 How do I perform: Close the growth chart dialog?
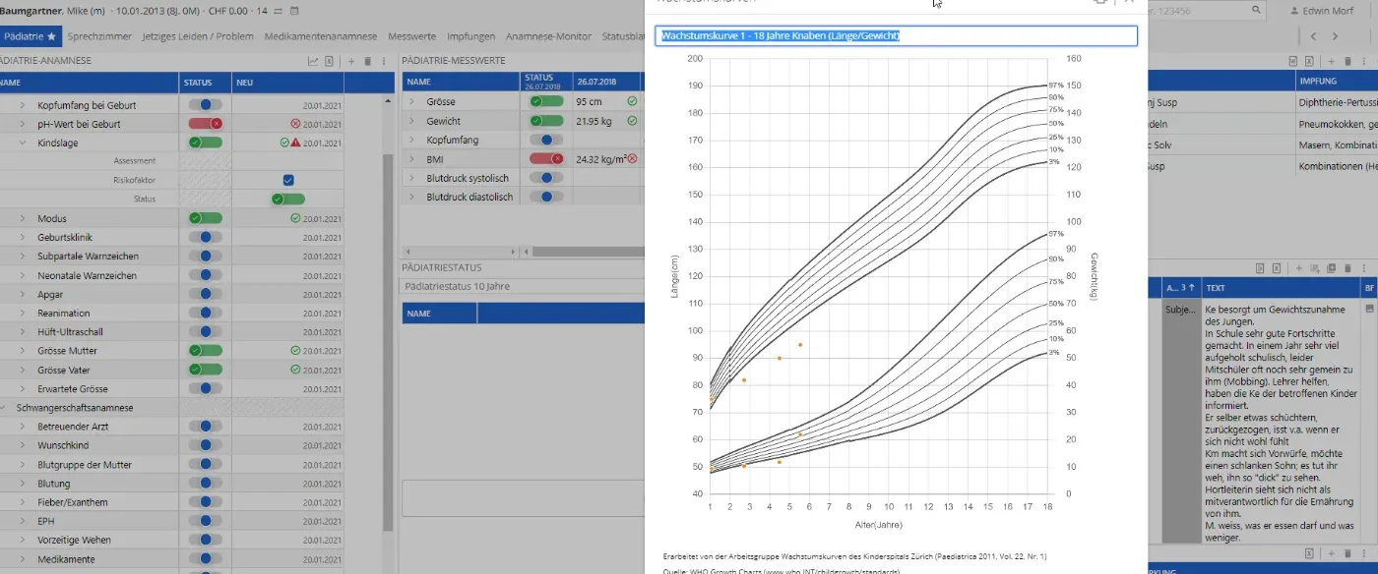(x=1129, y=2)
